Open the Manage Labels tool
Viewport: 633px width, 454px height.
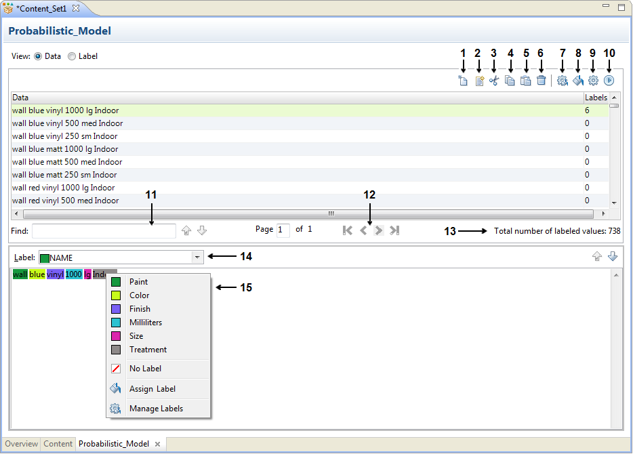(x=562, y=80)
